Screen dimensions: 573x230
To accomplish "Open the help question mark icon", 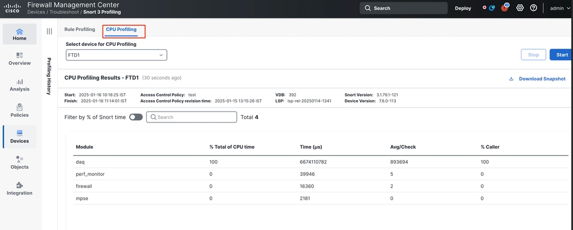I will coord(533,8).
